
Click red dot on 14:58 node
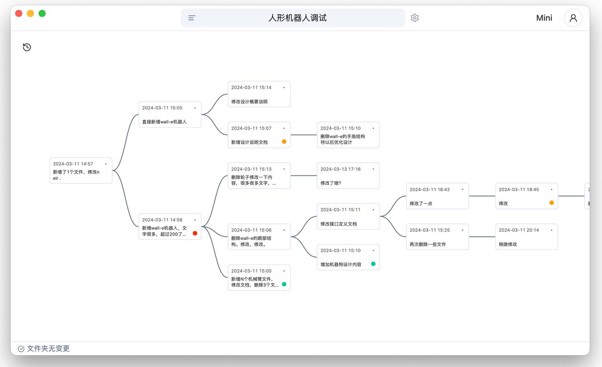(x=195, y=233)
